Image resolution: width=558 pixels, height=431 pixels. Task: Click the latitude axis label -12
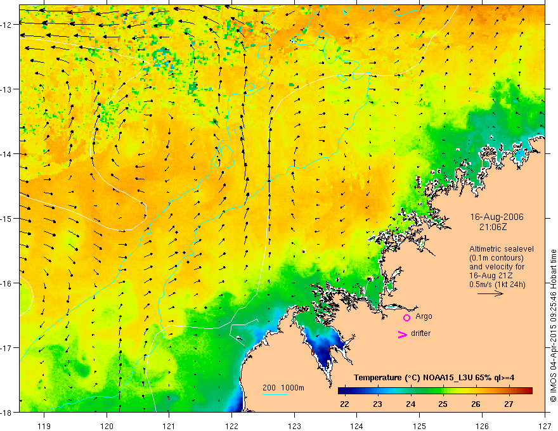coord(6,25)
